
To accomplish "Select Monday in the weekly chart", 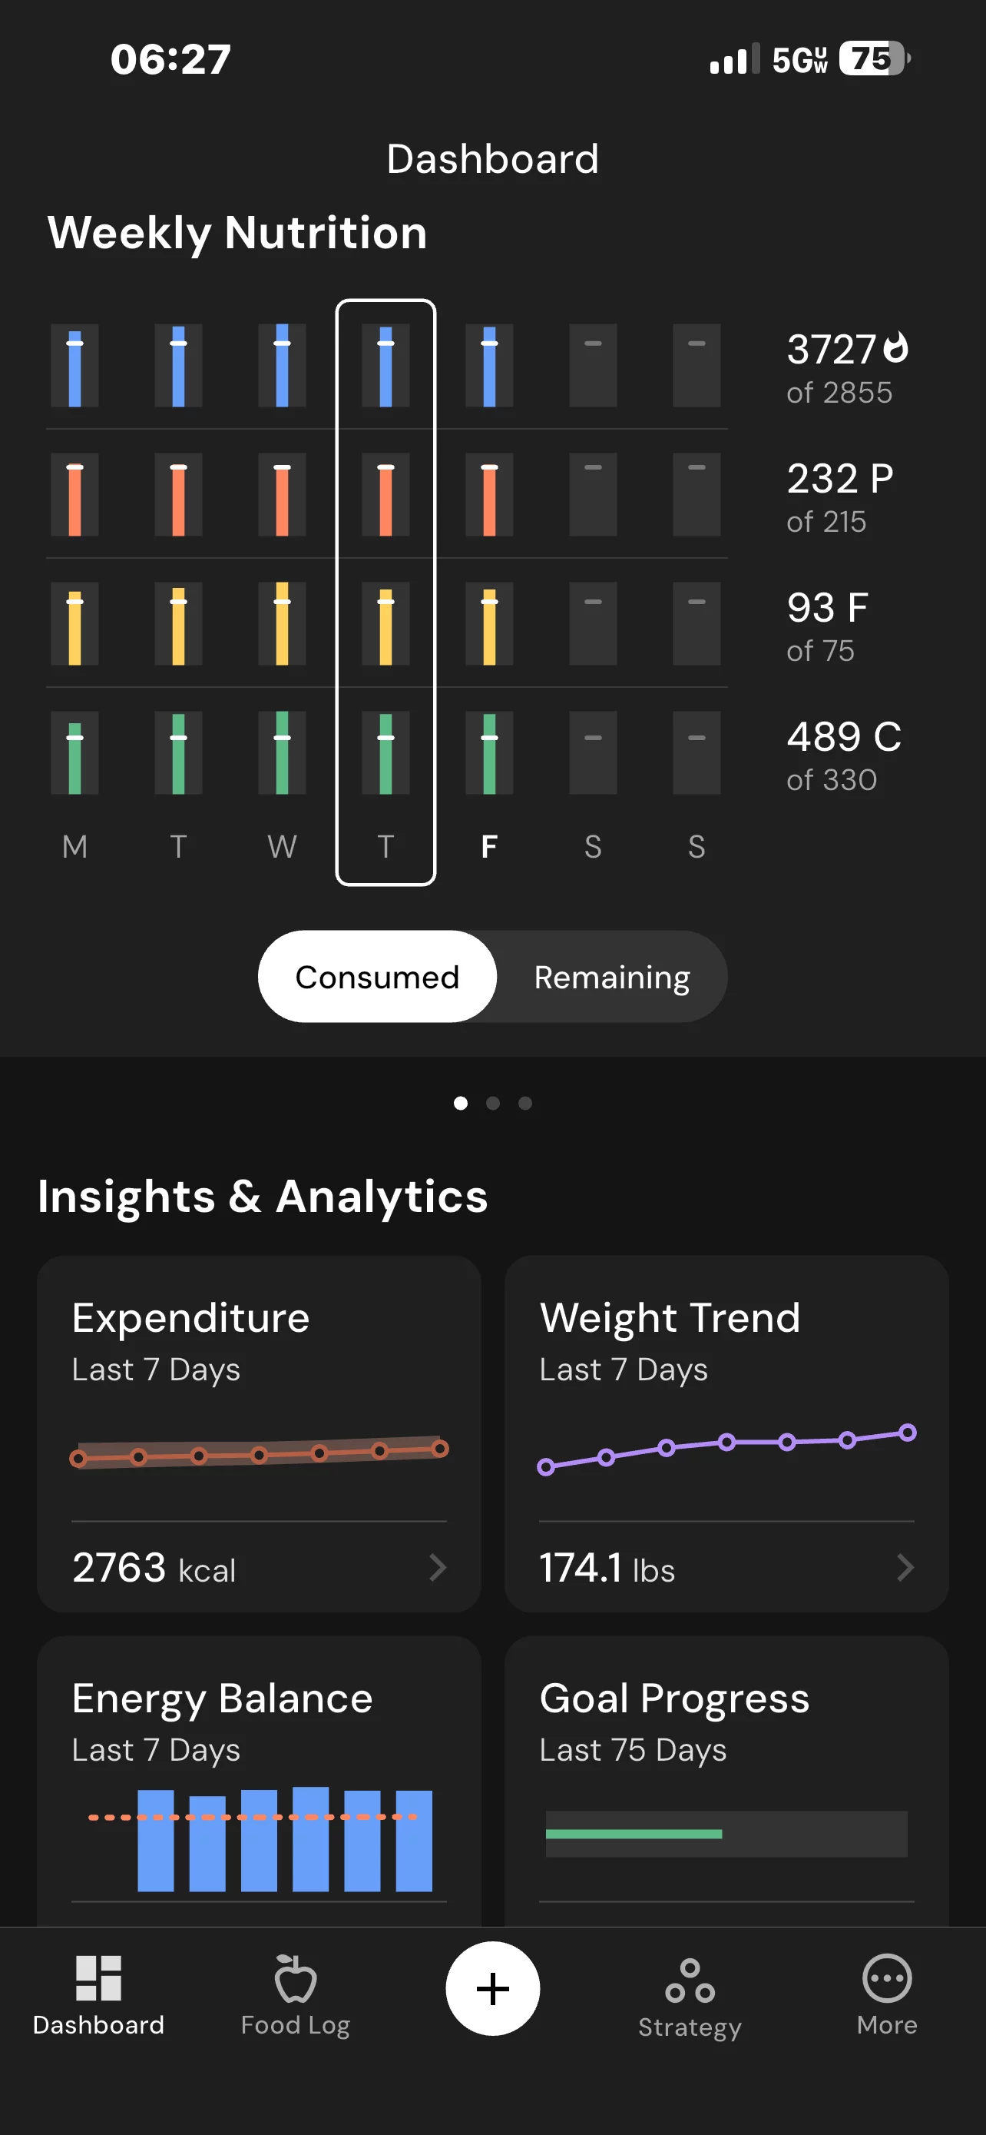I will 74,846.
